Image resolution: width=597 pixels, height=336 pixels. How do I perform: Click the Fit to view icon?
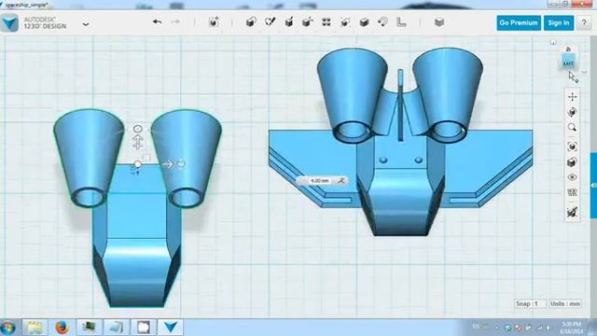tap(572, 147)
